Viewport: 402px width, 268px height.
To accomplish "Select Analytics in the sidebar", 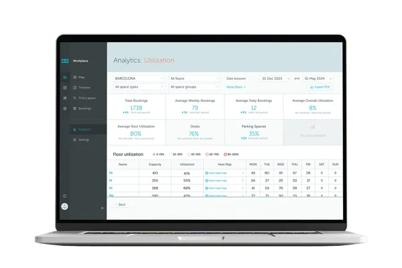I will pyautogui.click(x=88, y=129).
